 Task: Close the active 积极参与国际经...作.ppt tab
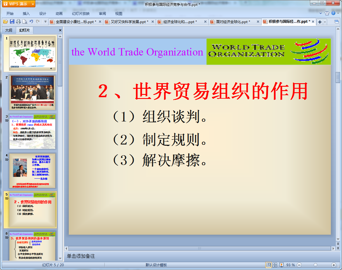point(313,22)
